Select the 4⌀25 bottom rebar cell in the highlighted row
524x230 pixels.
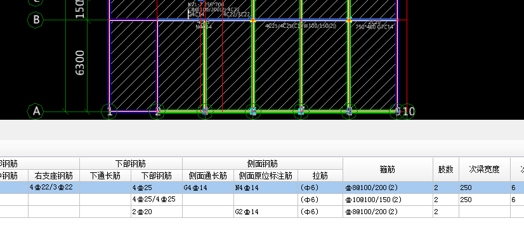(x=157, y=188)
